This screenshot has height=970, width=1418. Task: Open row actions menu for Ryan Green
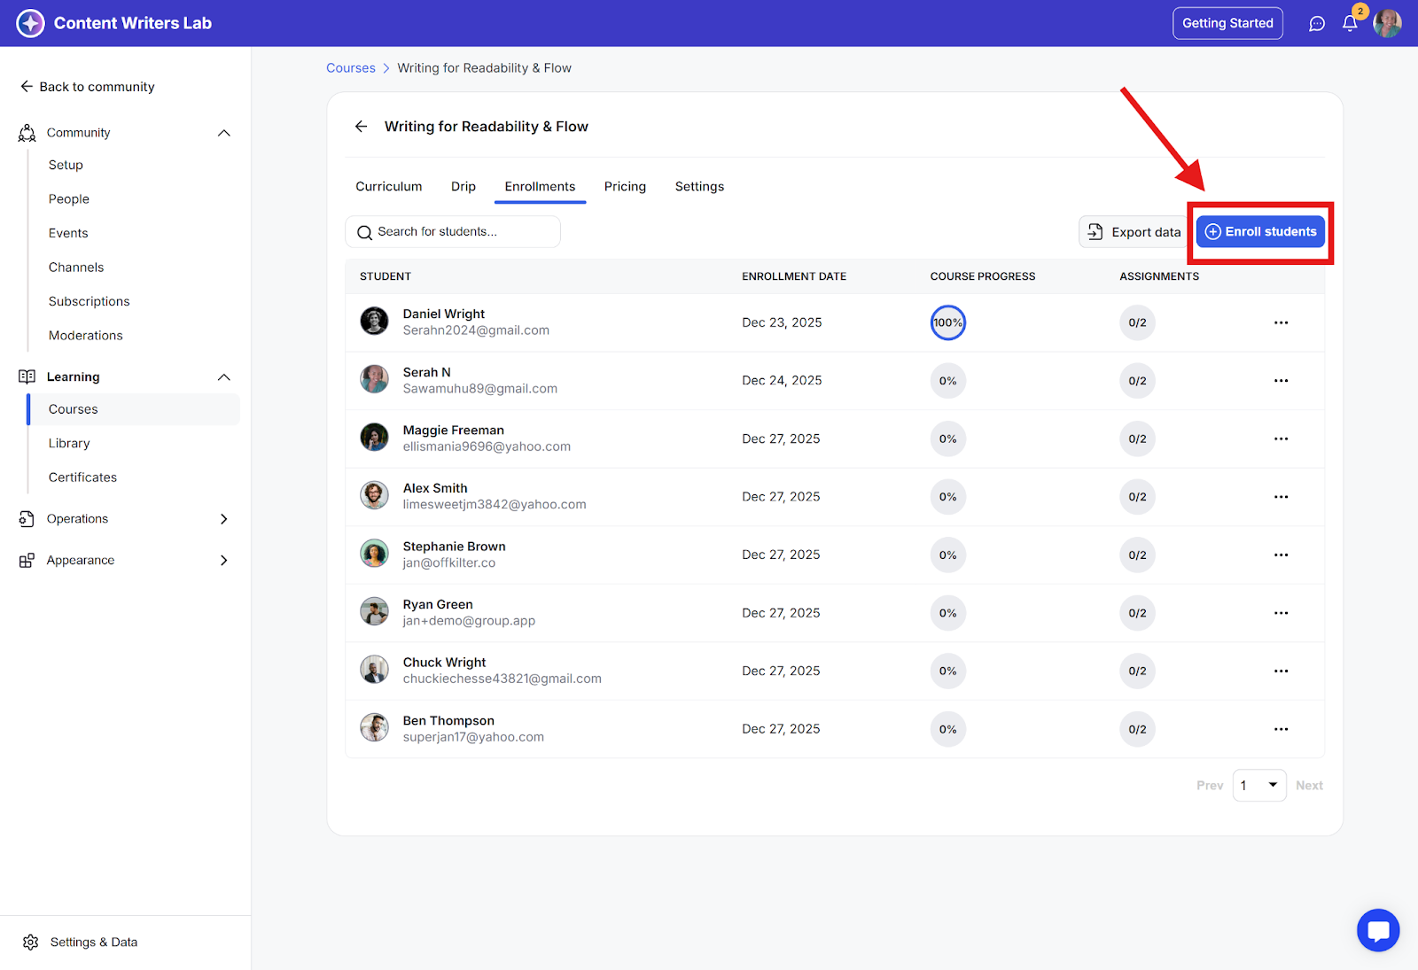coord(1282,613)
